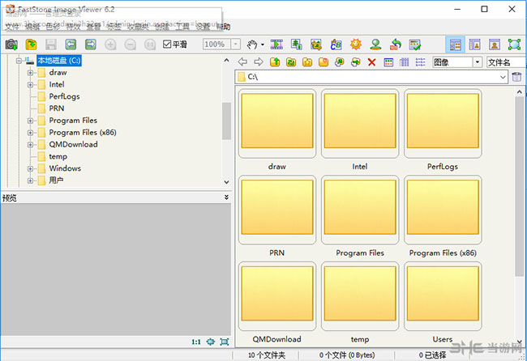Image resolution: width=527 pixels, height=361 pixels.
Task: Click the move to folder icon
Action: (356, 62)
